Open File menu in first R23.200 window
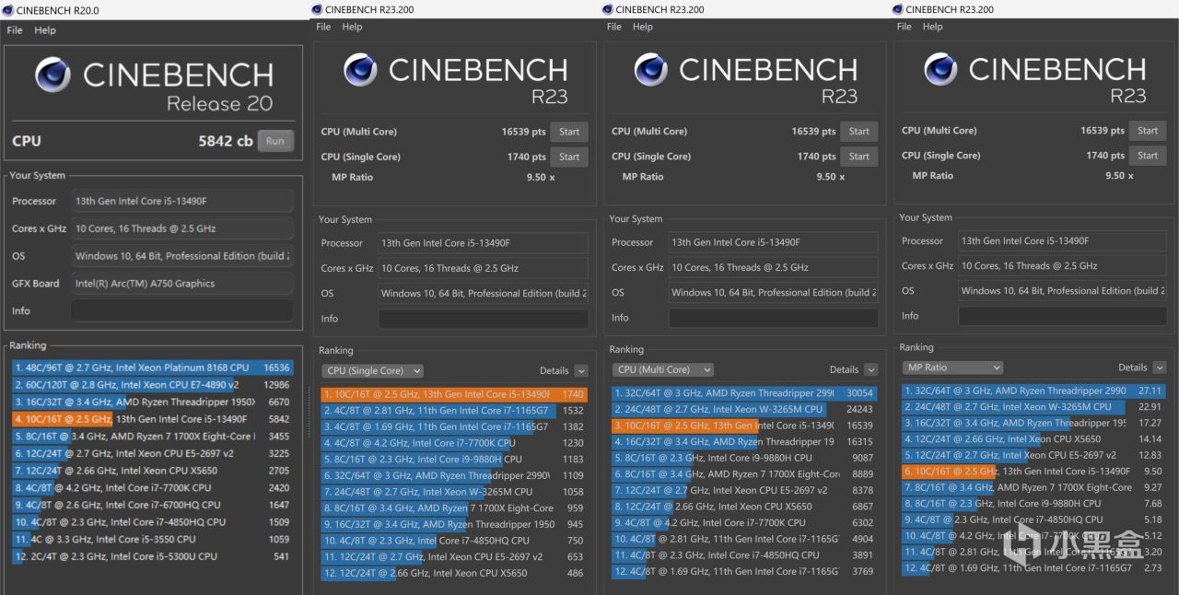The image size is (1179, 595). [323, 27]
